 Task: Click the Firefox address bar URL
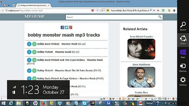[x=25, y=10]
